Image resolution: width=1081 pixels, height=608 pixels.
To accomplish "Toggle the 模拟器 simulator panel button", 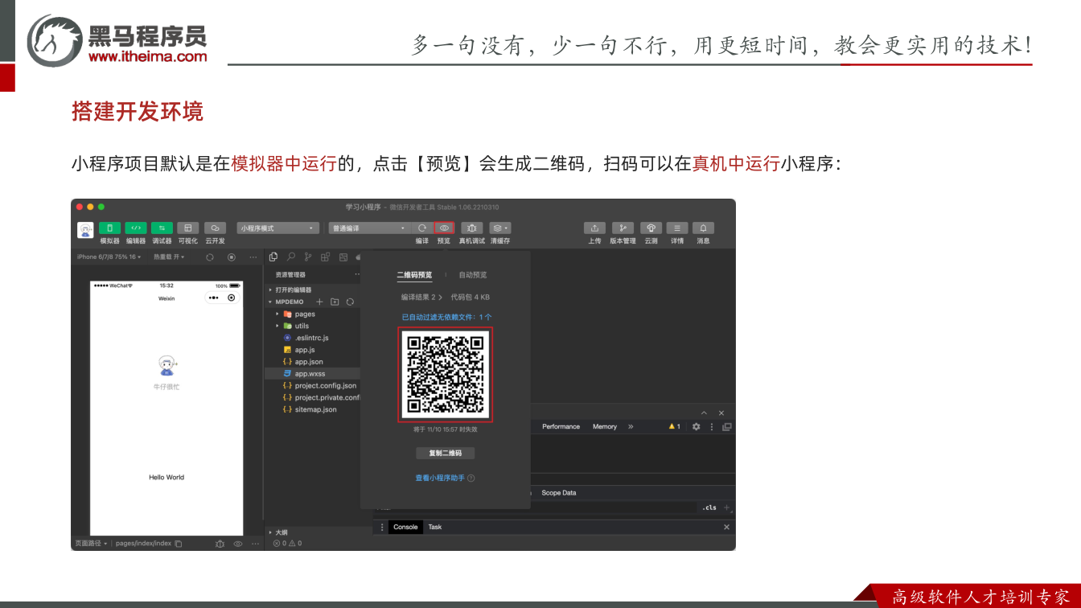I will [x=109, y=228].
